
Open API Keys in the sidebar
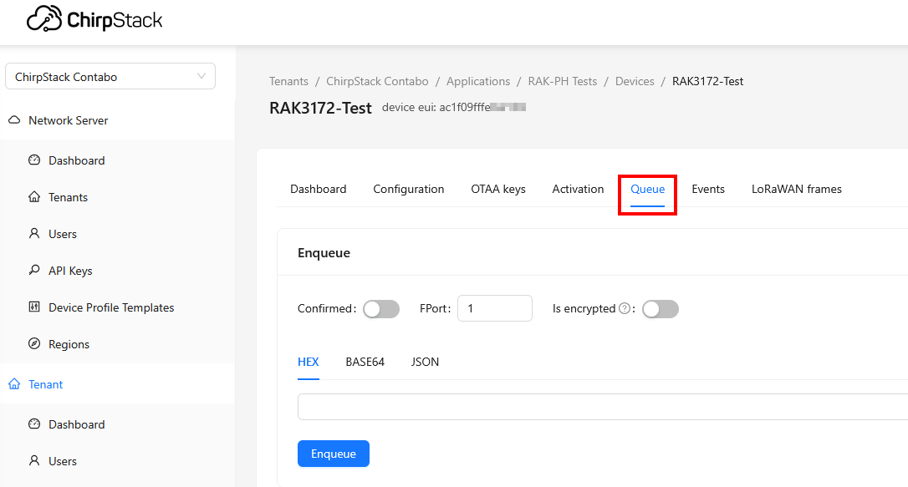pos(70,271)
